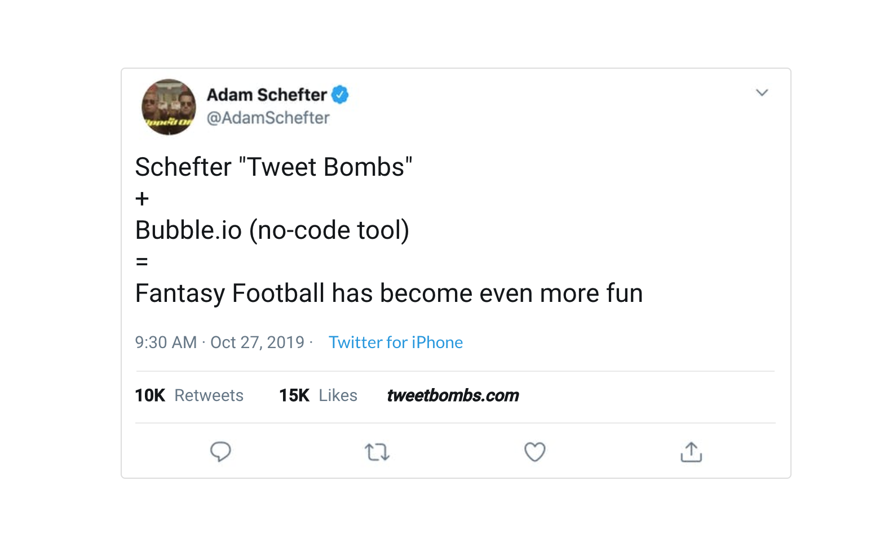Click the Schefter "Tweet Bombs" text line
The height and width of the screenshot is (552, 893).
coord(273,167)
